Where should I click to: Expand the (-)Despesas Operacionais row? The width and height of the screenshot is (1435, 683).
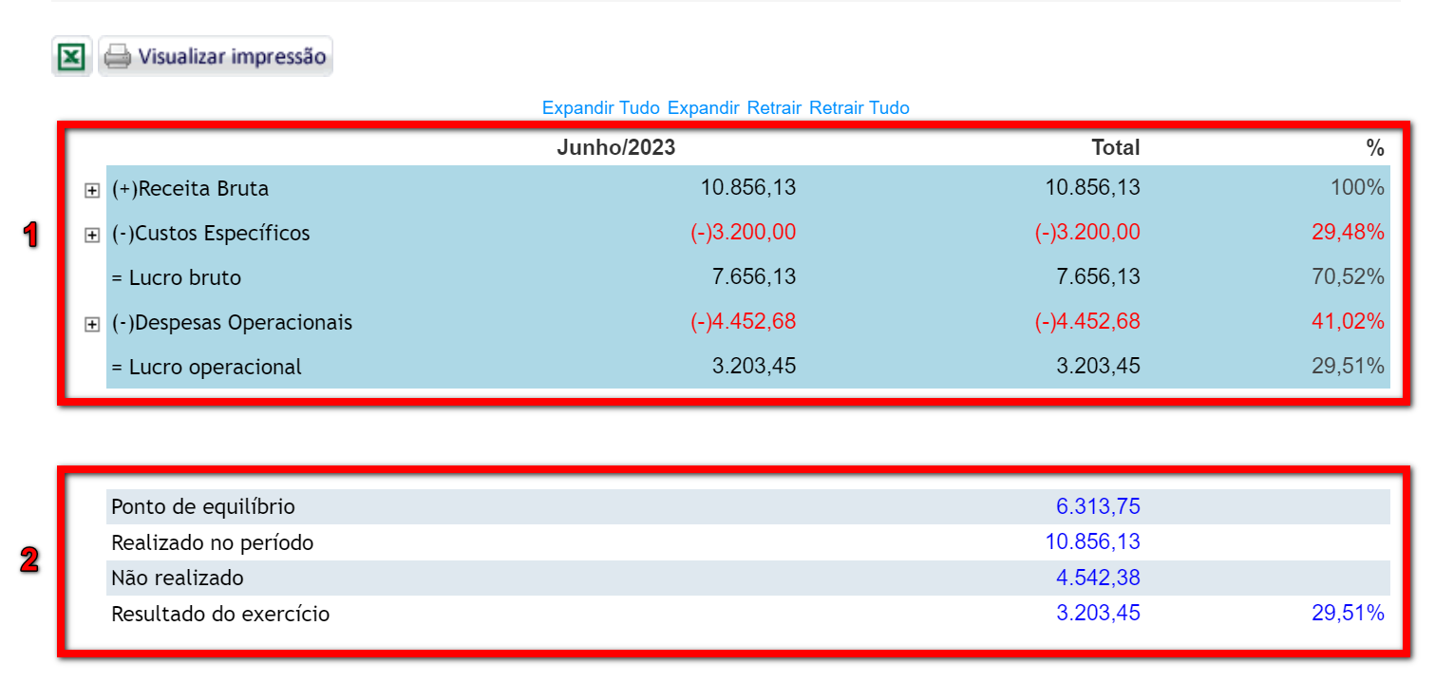coord(92,324)
